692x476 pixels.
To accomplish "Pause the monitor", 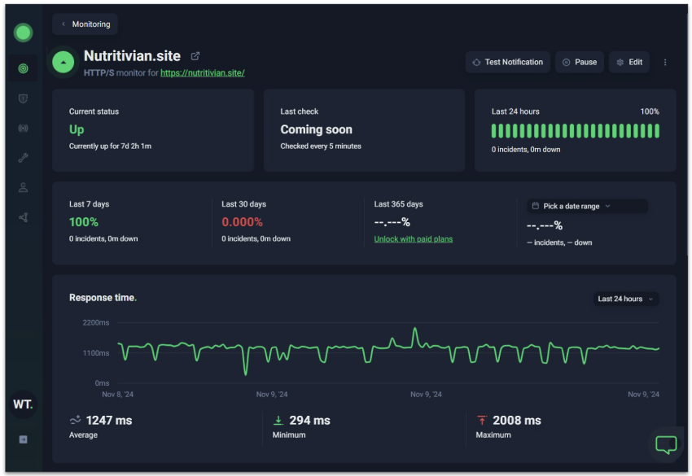I will tap(580, 62).
